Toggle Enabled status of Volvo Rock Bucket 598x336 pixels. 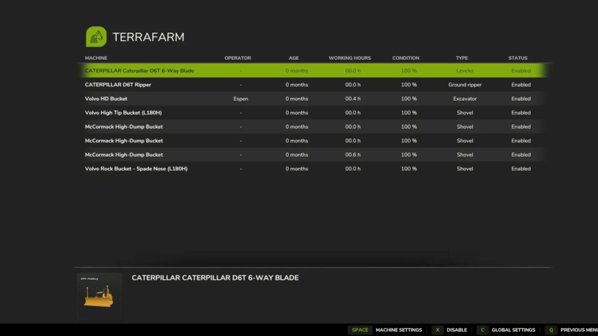click(520, 169)
